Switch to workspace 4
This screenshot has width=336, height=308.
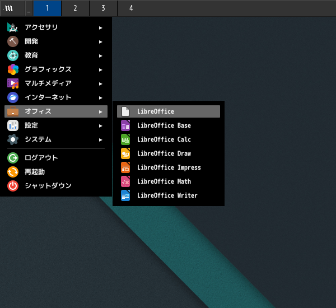point(131,8)
